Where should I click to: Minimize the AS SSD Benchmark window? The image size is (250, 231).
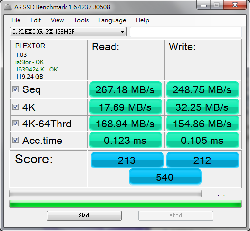(204, 5)
